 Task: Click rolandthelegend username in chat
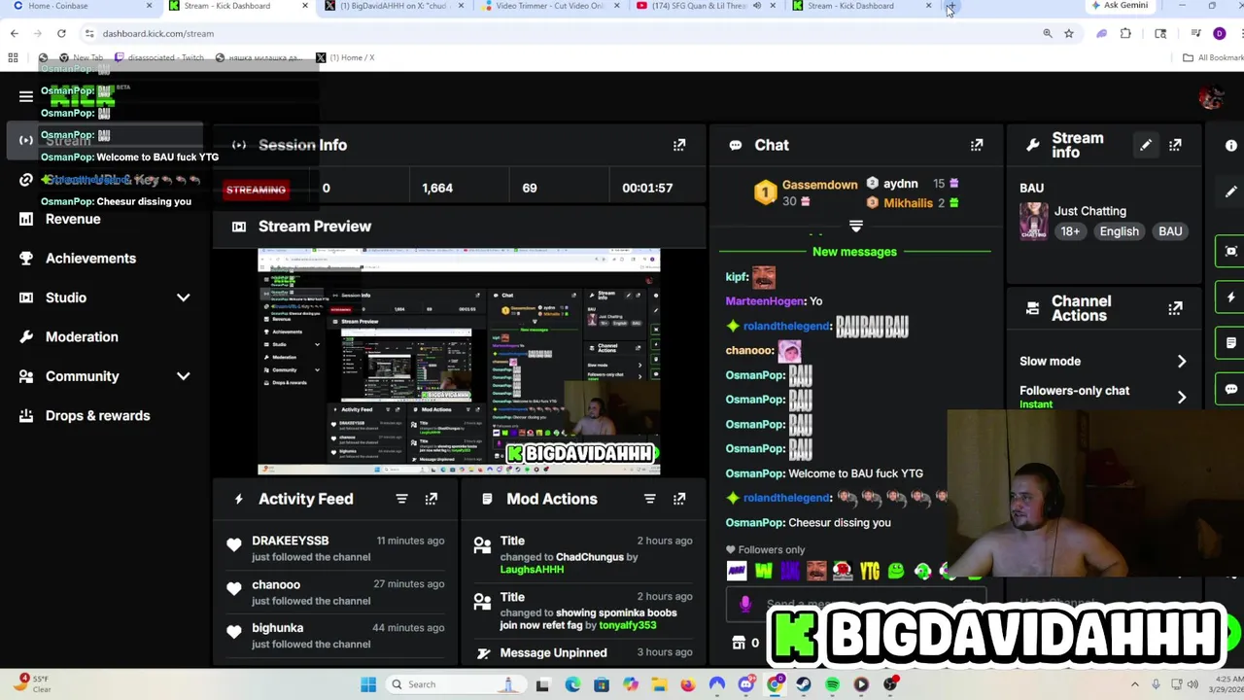point(786,327)
